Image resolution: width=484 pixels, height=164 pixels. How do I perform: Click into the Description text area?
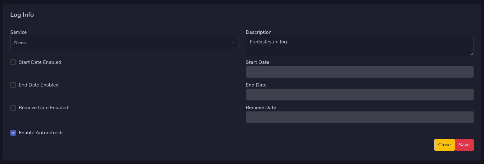point(360,46)
